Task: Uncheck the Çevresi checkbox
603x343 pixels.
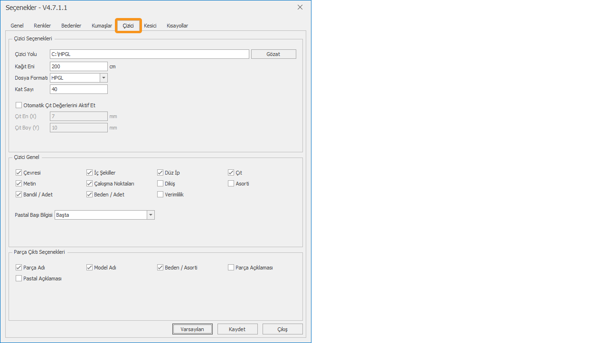Action: (19, 173)
